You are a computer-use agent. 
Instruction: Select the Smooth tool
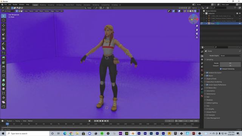tap(3, 89)
